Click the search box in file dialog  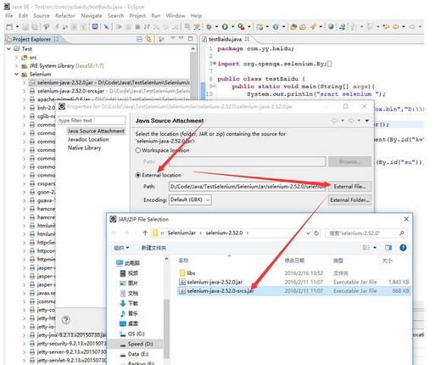366,233
